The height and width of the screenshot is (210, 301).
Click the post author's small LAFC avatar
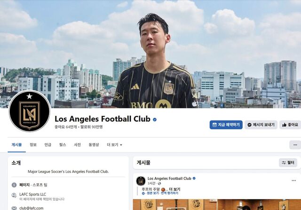coord(141,181)
